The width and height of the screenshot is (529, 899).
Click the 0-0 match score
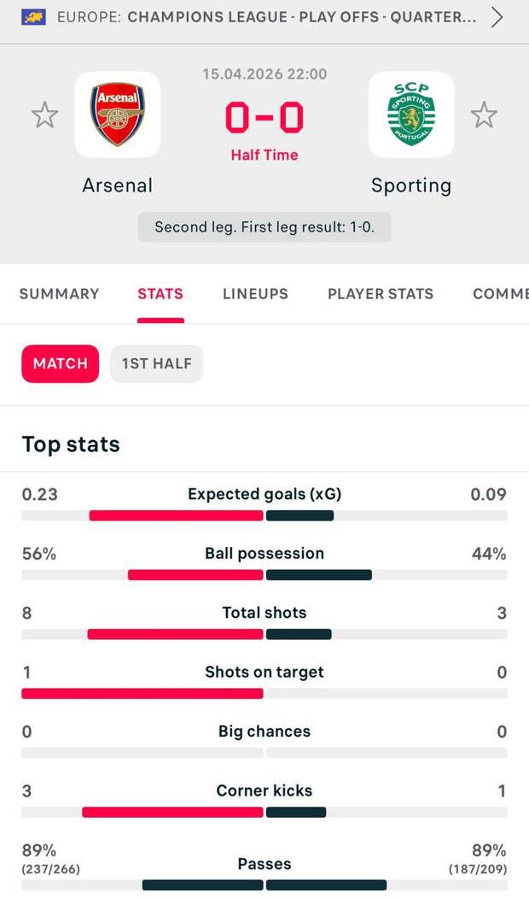coord(264,119)
